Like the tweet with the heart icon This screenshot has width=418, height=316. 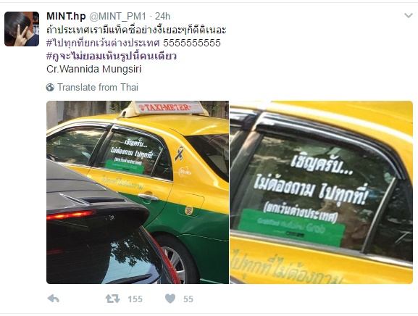click(x=170, y=299)
